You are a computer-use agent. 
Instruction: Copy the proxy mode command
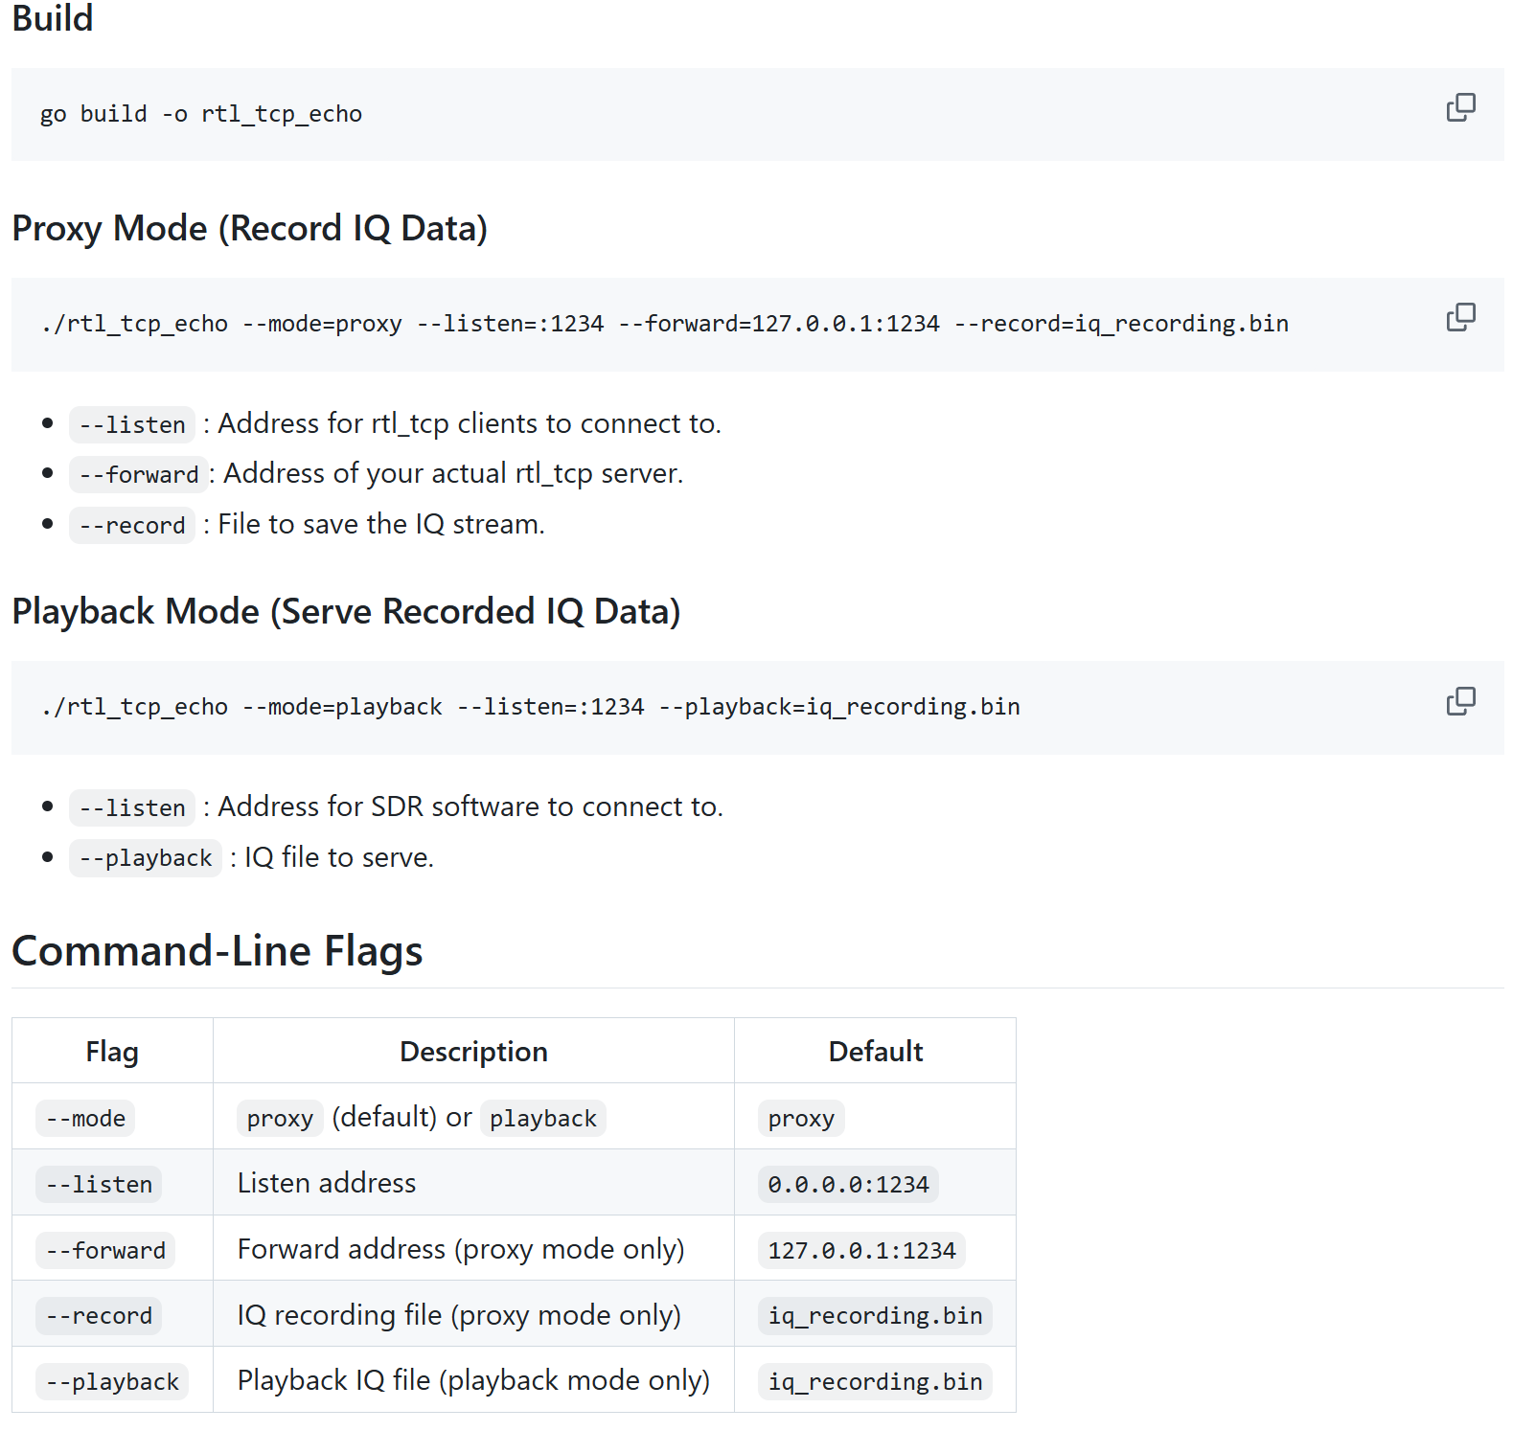(x=1460, y=317)
